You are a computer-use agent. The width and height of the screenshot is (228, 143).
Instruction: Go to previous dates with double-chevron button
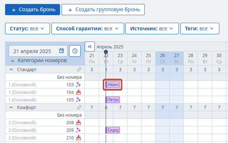tap(90, 47)
